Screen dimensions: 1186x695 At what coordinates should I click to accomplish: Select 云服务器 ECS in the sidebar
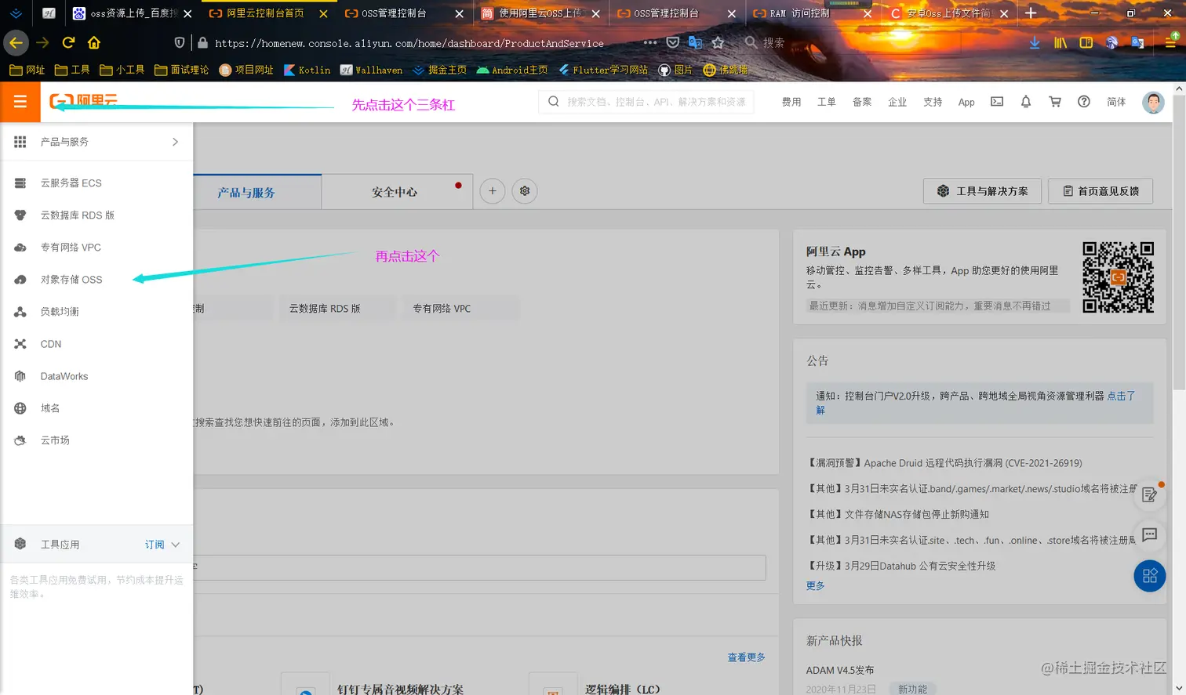pos(72,183)
